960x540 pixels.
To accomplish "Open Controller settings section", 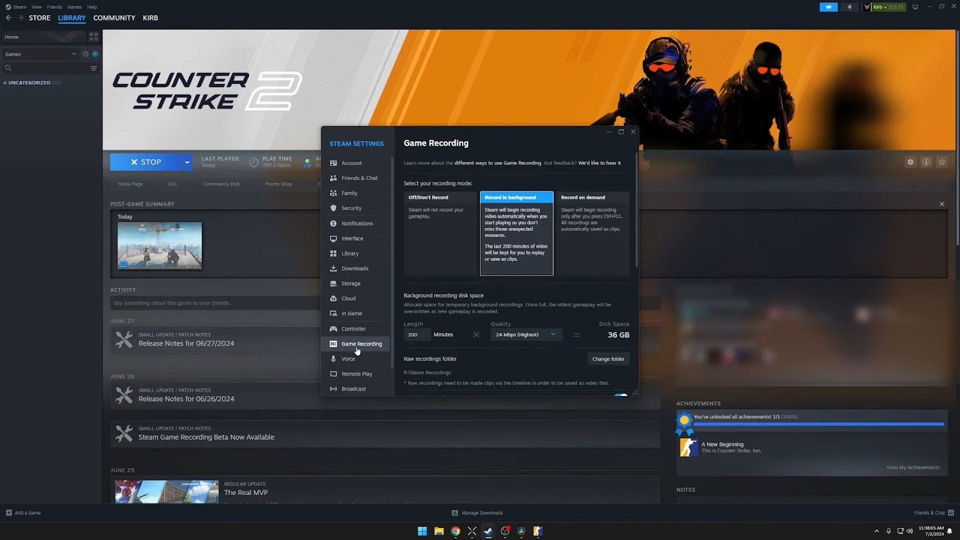I will coord(356,329).
